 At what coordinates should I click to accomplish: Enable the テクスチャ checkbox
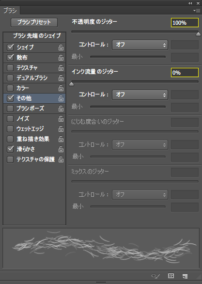[10, 68]
